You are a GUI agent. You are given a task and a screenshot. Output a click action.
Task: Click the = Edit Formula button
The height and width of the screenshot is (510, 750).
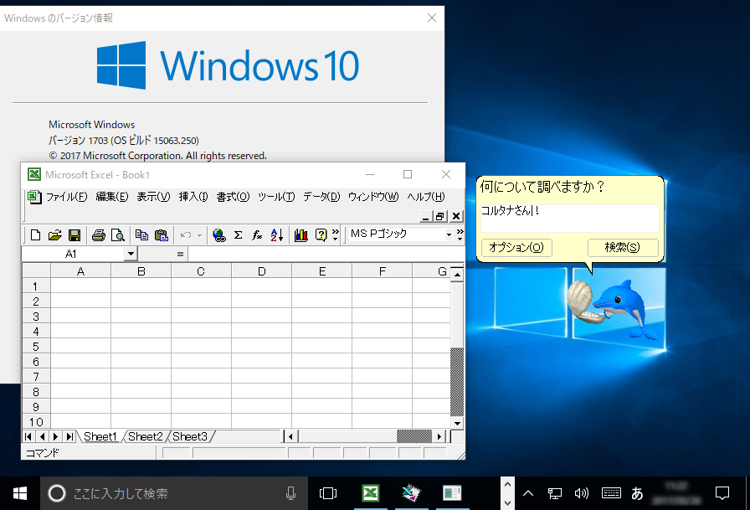point(180,254)
